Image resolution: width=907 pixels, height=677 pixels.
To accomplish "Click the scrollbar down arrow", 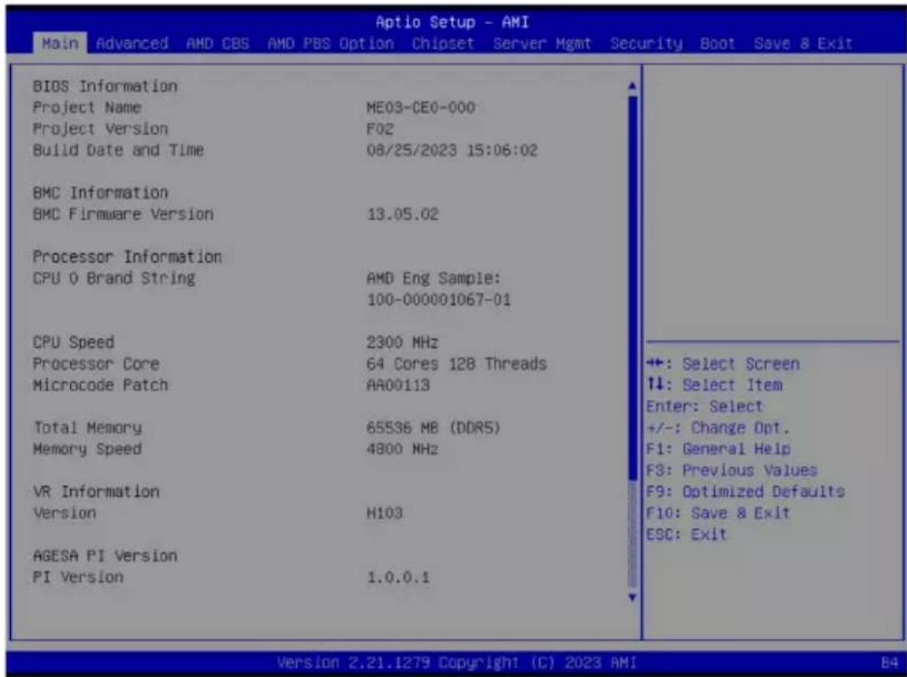I will (x=632, y=597).
